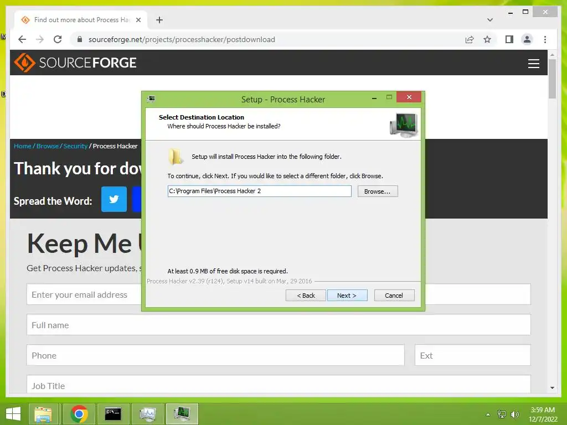Click the Process Hacker monitor image in setup
567x425 pixels.
pyautogui.click(x=404, y=125)
